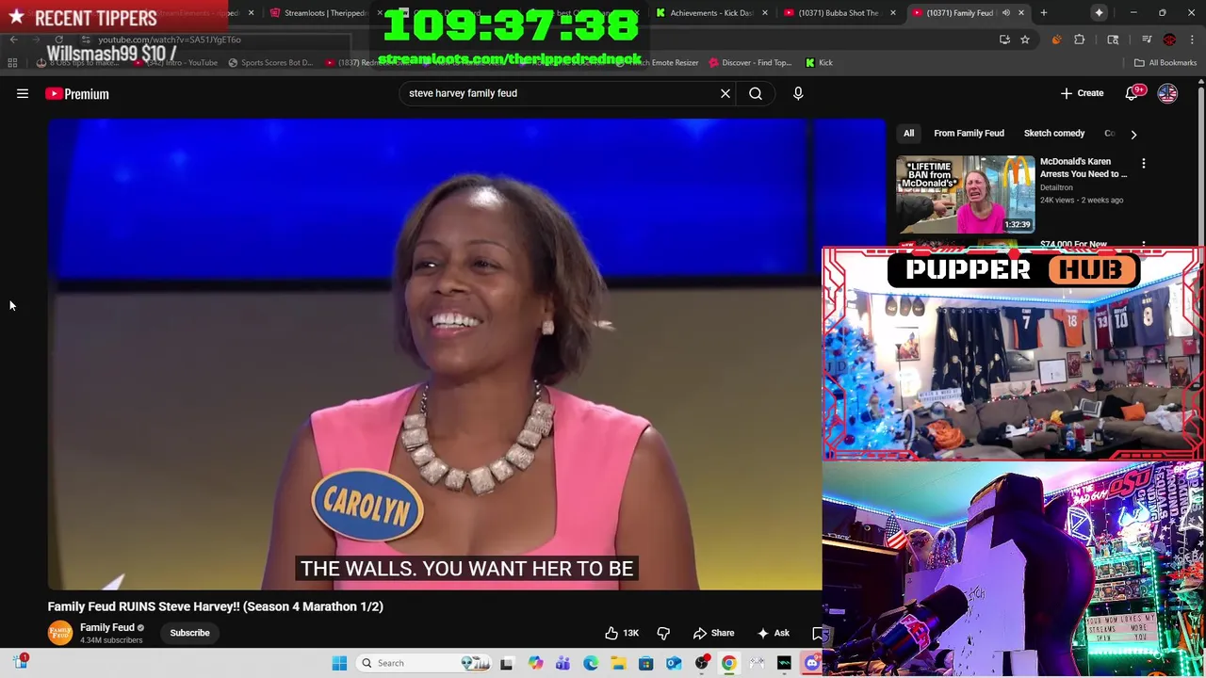Screen dimensions: 1206x678
Task: Share the Family Feud video
Action: [x=713, y=633]
